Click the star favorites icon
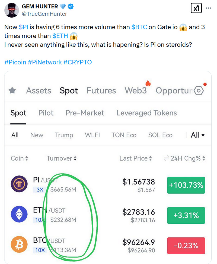 point(12,90)
